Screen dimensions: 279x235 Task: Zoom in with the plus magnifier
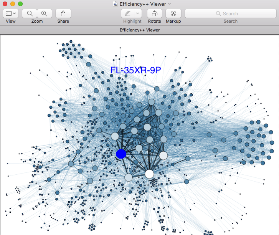click(x=44, y=13)
